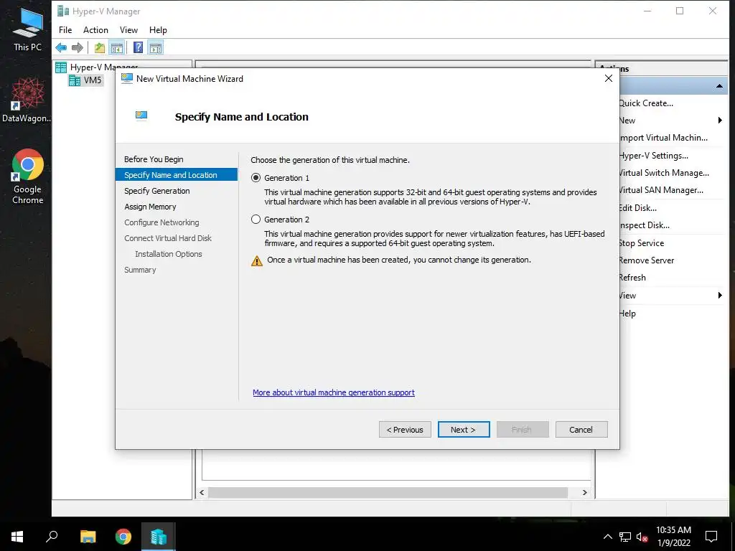Click the muted volume tray icon
Viewport: 735px width, 551px height.
[642, 537]
